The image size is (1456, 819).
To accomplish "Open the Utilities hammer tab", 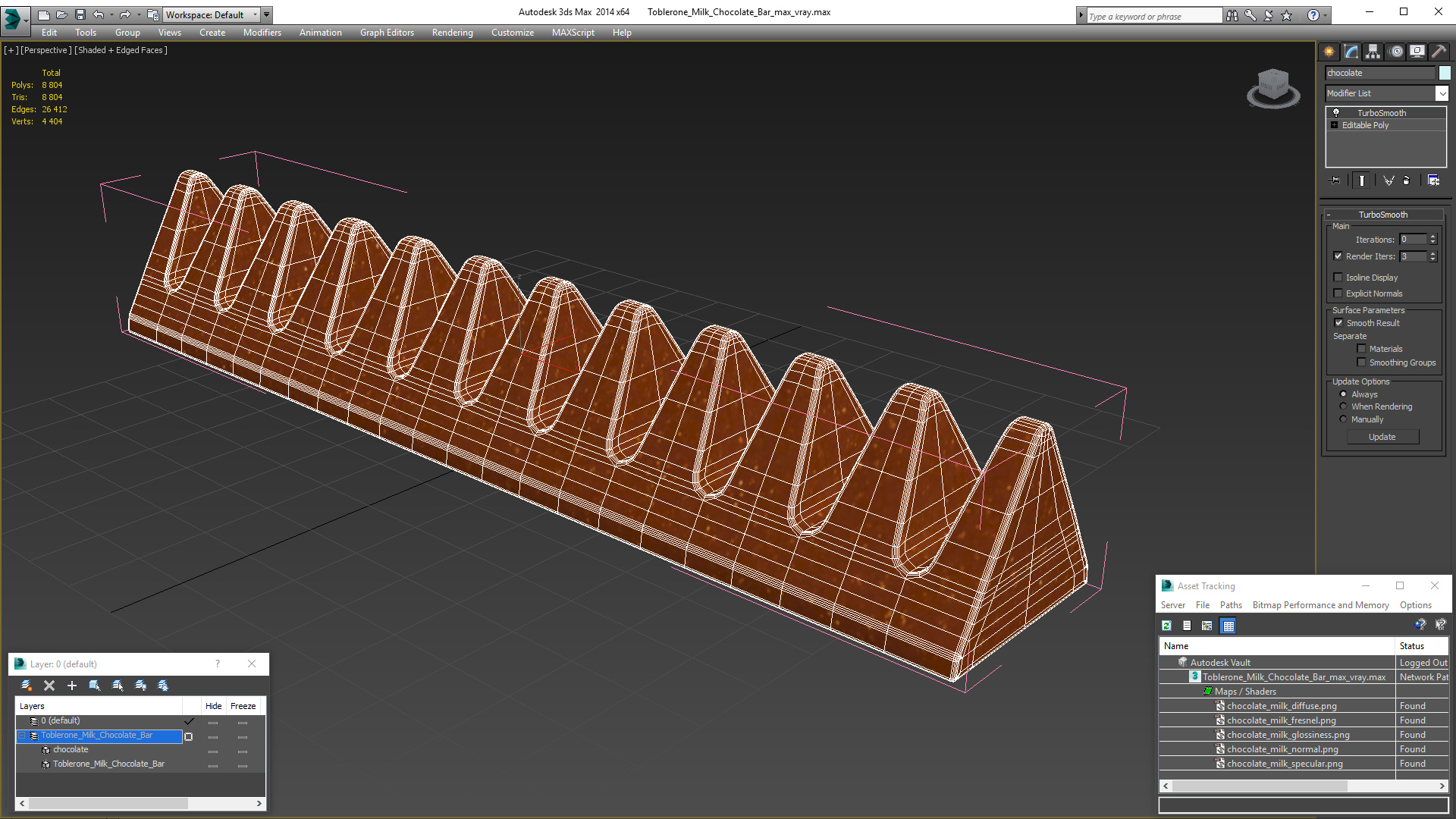I will [x=1439, y=52].
